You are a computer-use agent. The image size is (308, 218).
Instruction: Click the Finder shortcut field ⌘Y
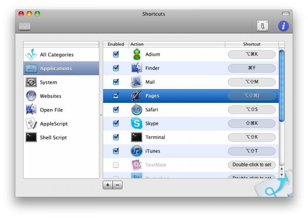pos(252,68)
